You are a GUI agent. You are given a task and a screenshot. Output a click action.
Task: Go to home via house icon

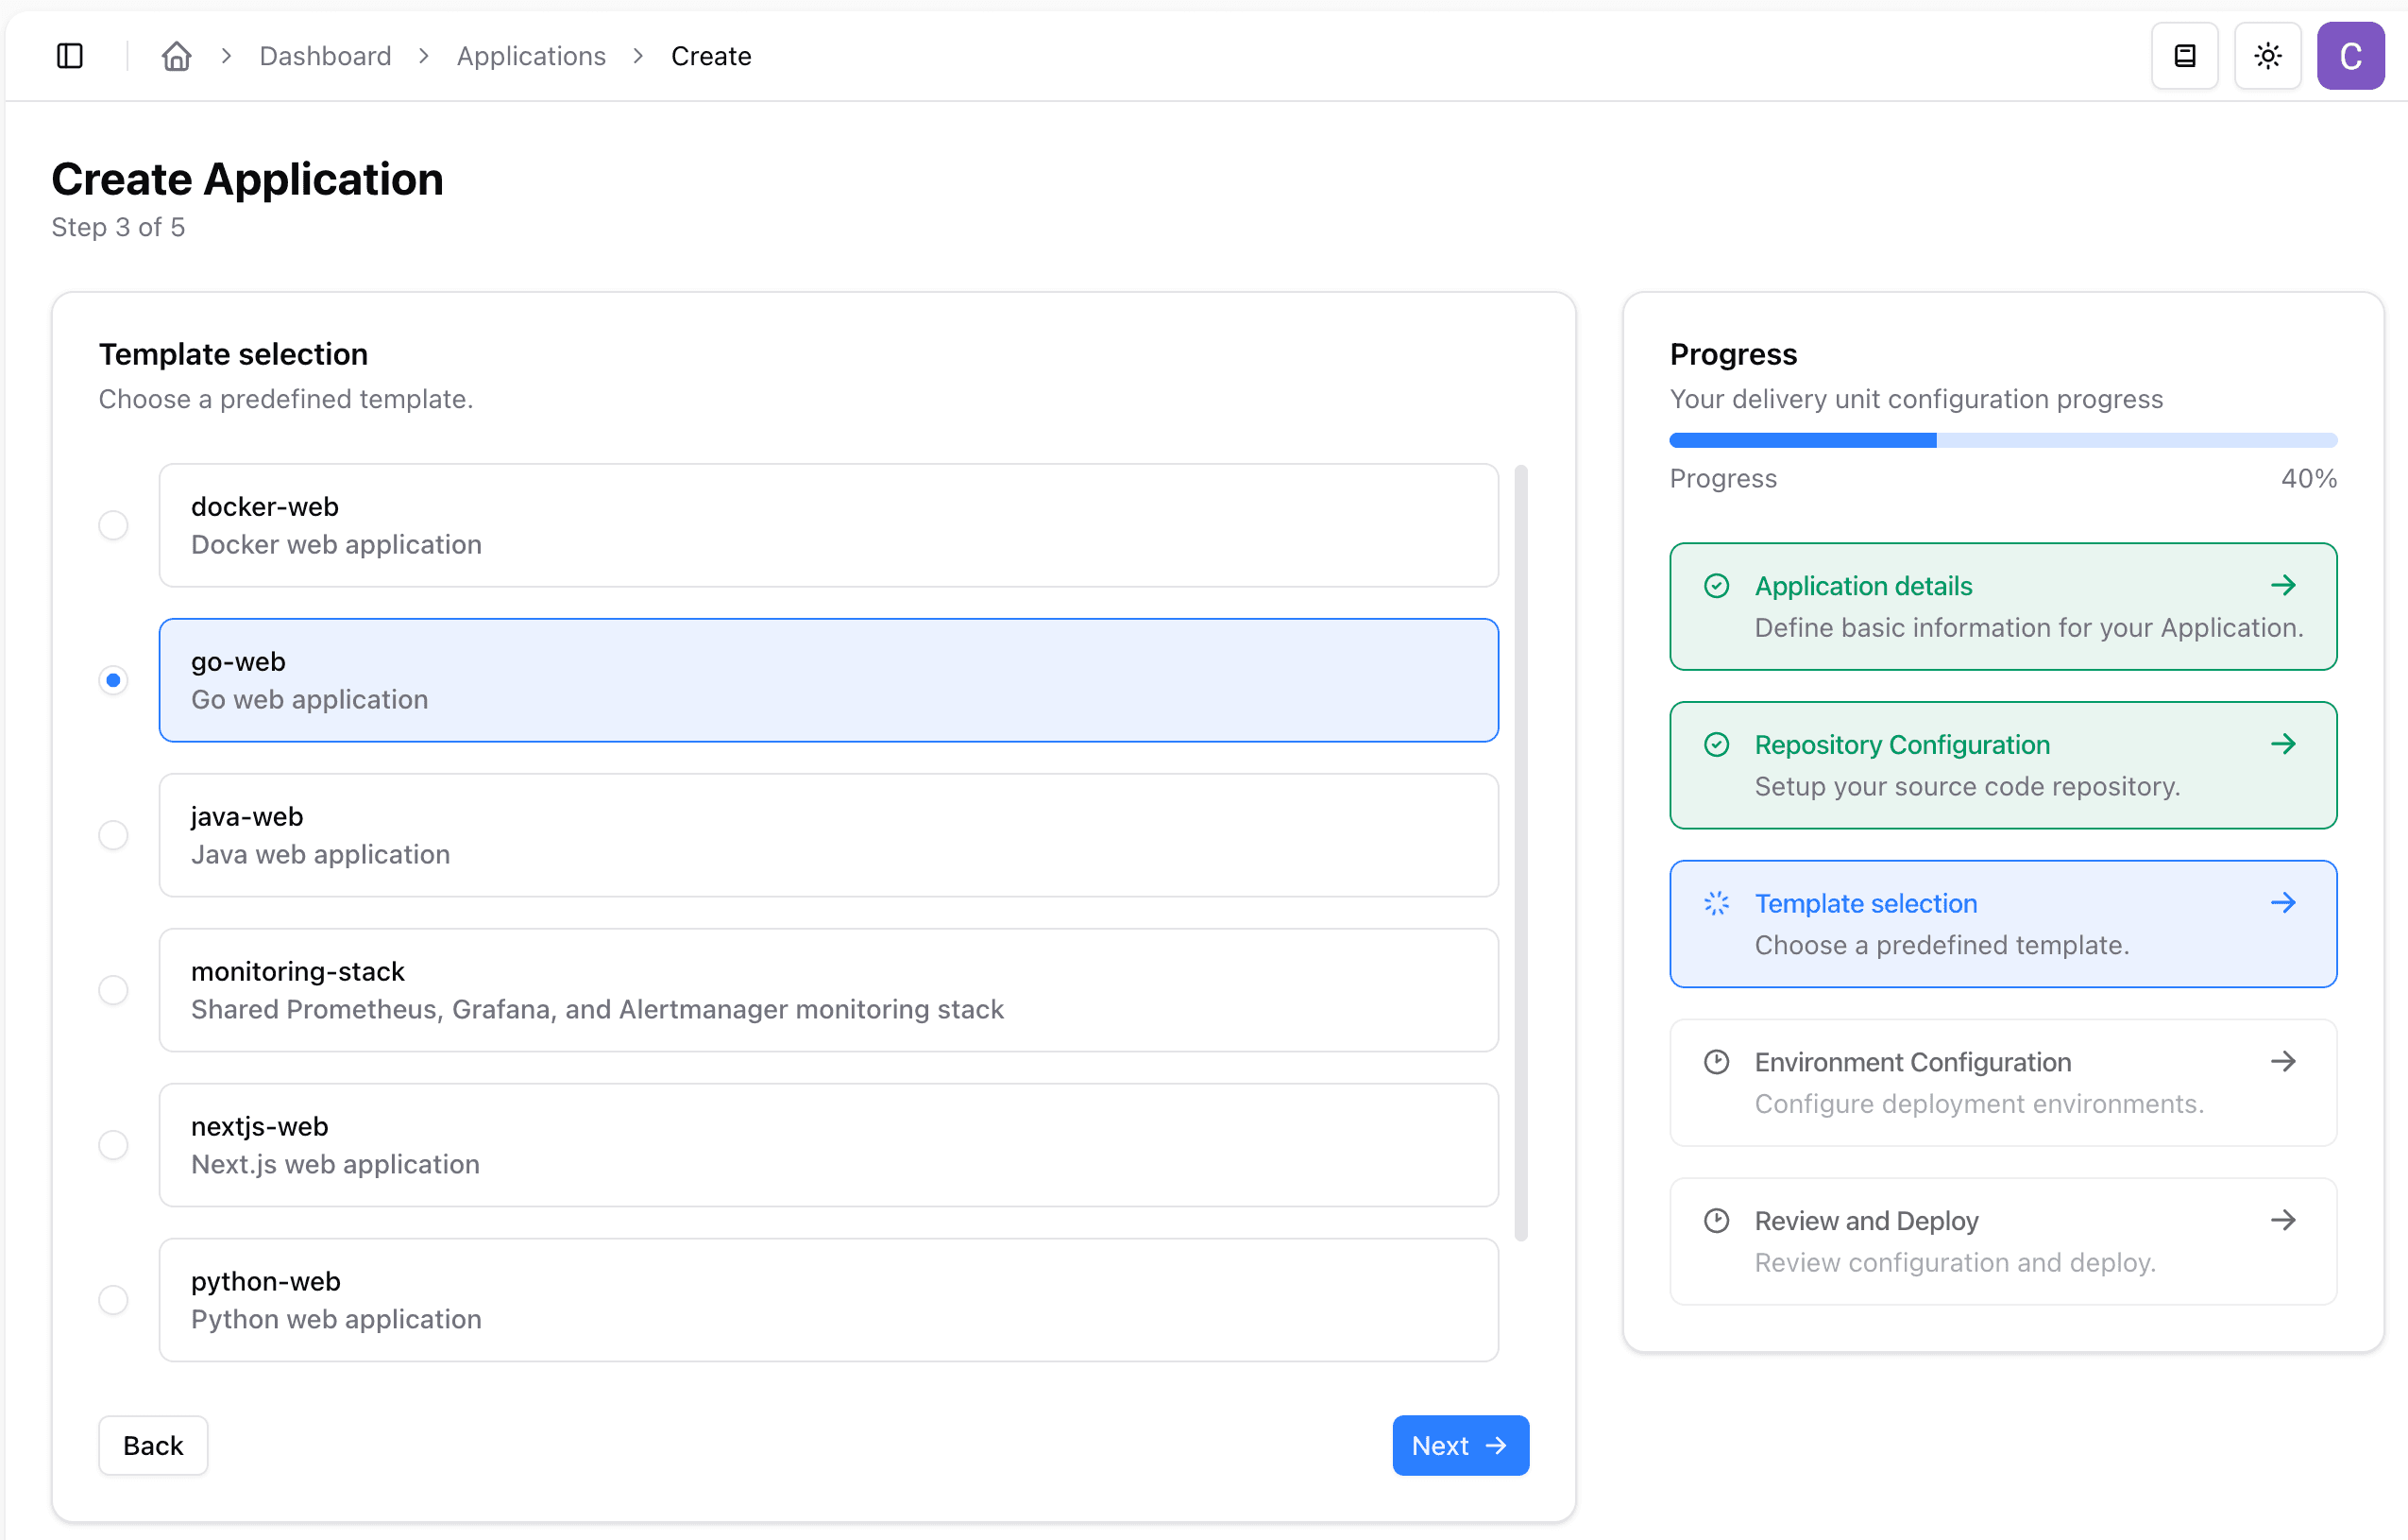[x=177, y=56]
